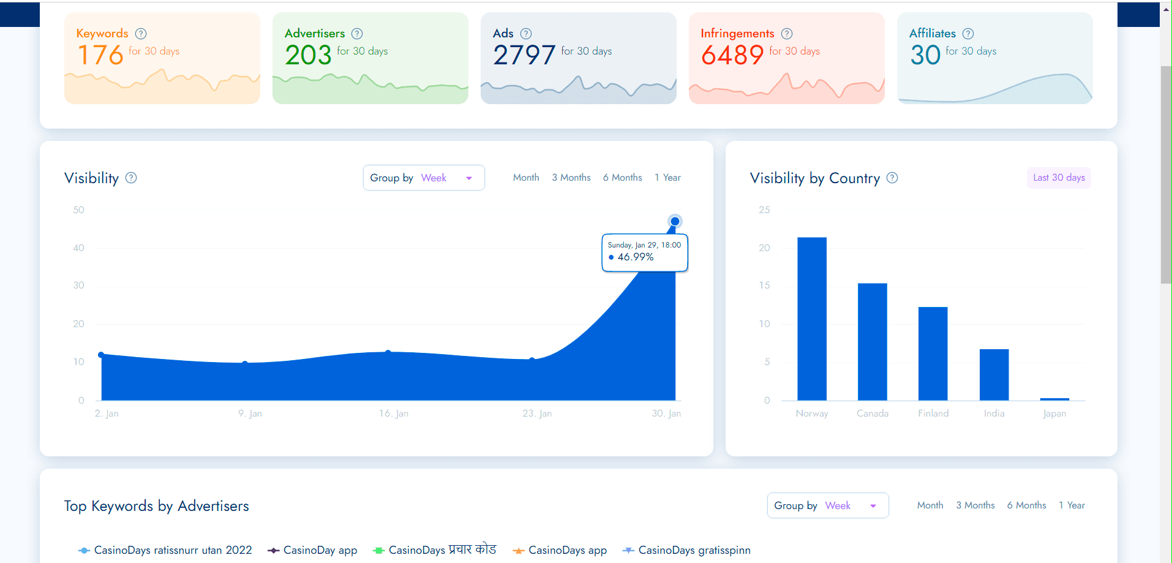Click the Infringements help icon
Viewport: 1172px width, 563px height.
pos(787,34)
